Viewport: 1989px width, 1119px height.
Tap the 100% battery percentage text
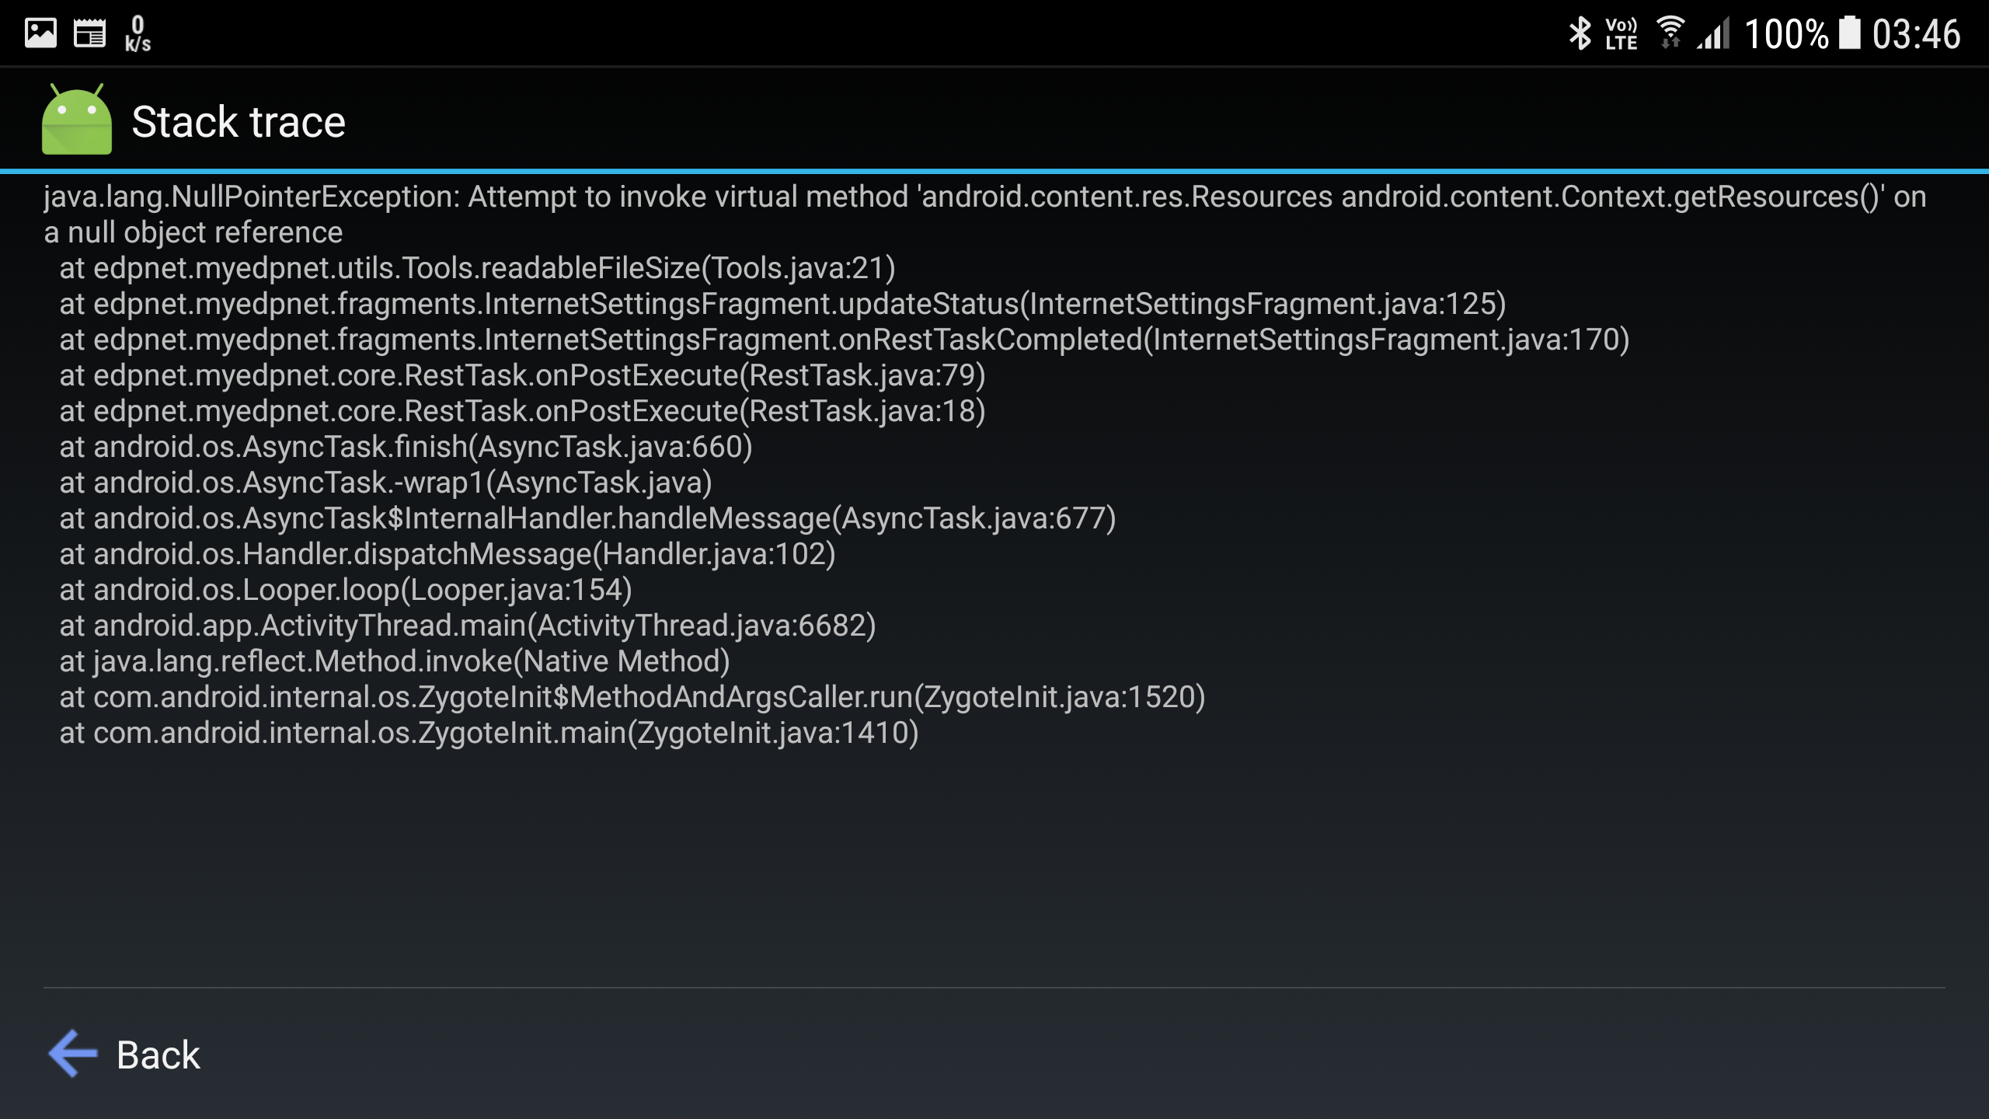[1786, 34]
